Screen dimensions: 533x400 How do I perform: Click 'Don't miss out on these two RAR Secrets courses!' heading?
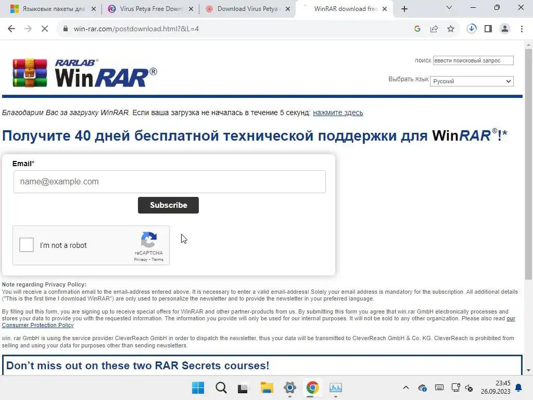coord(137,366)
